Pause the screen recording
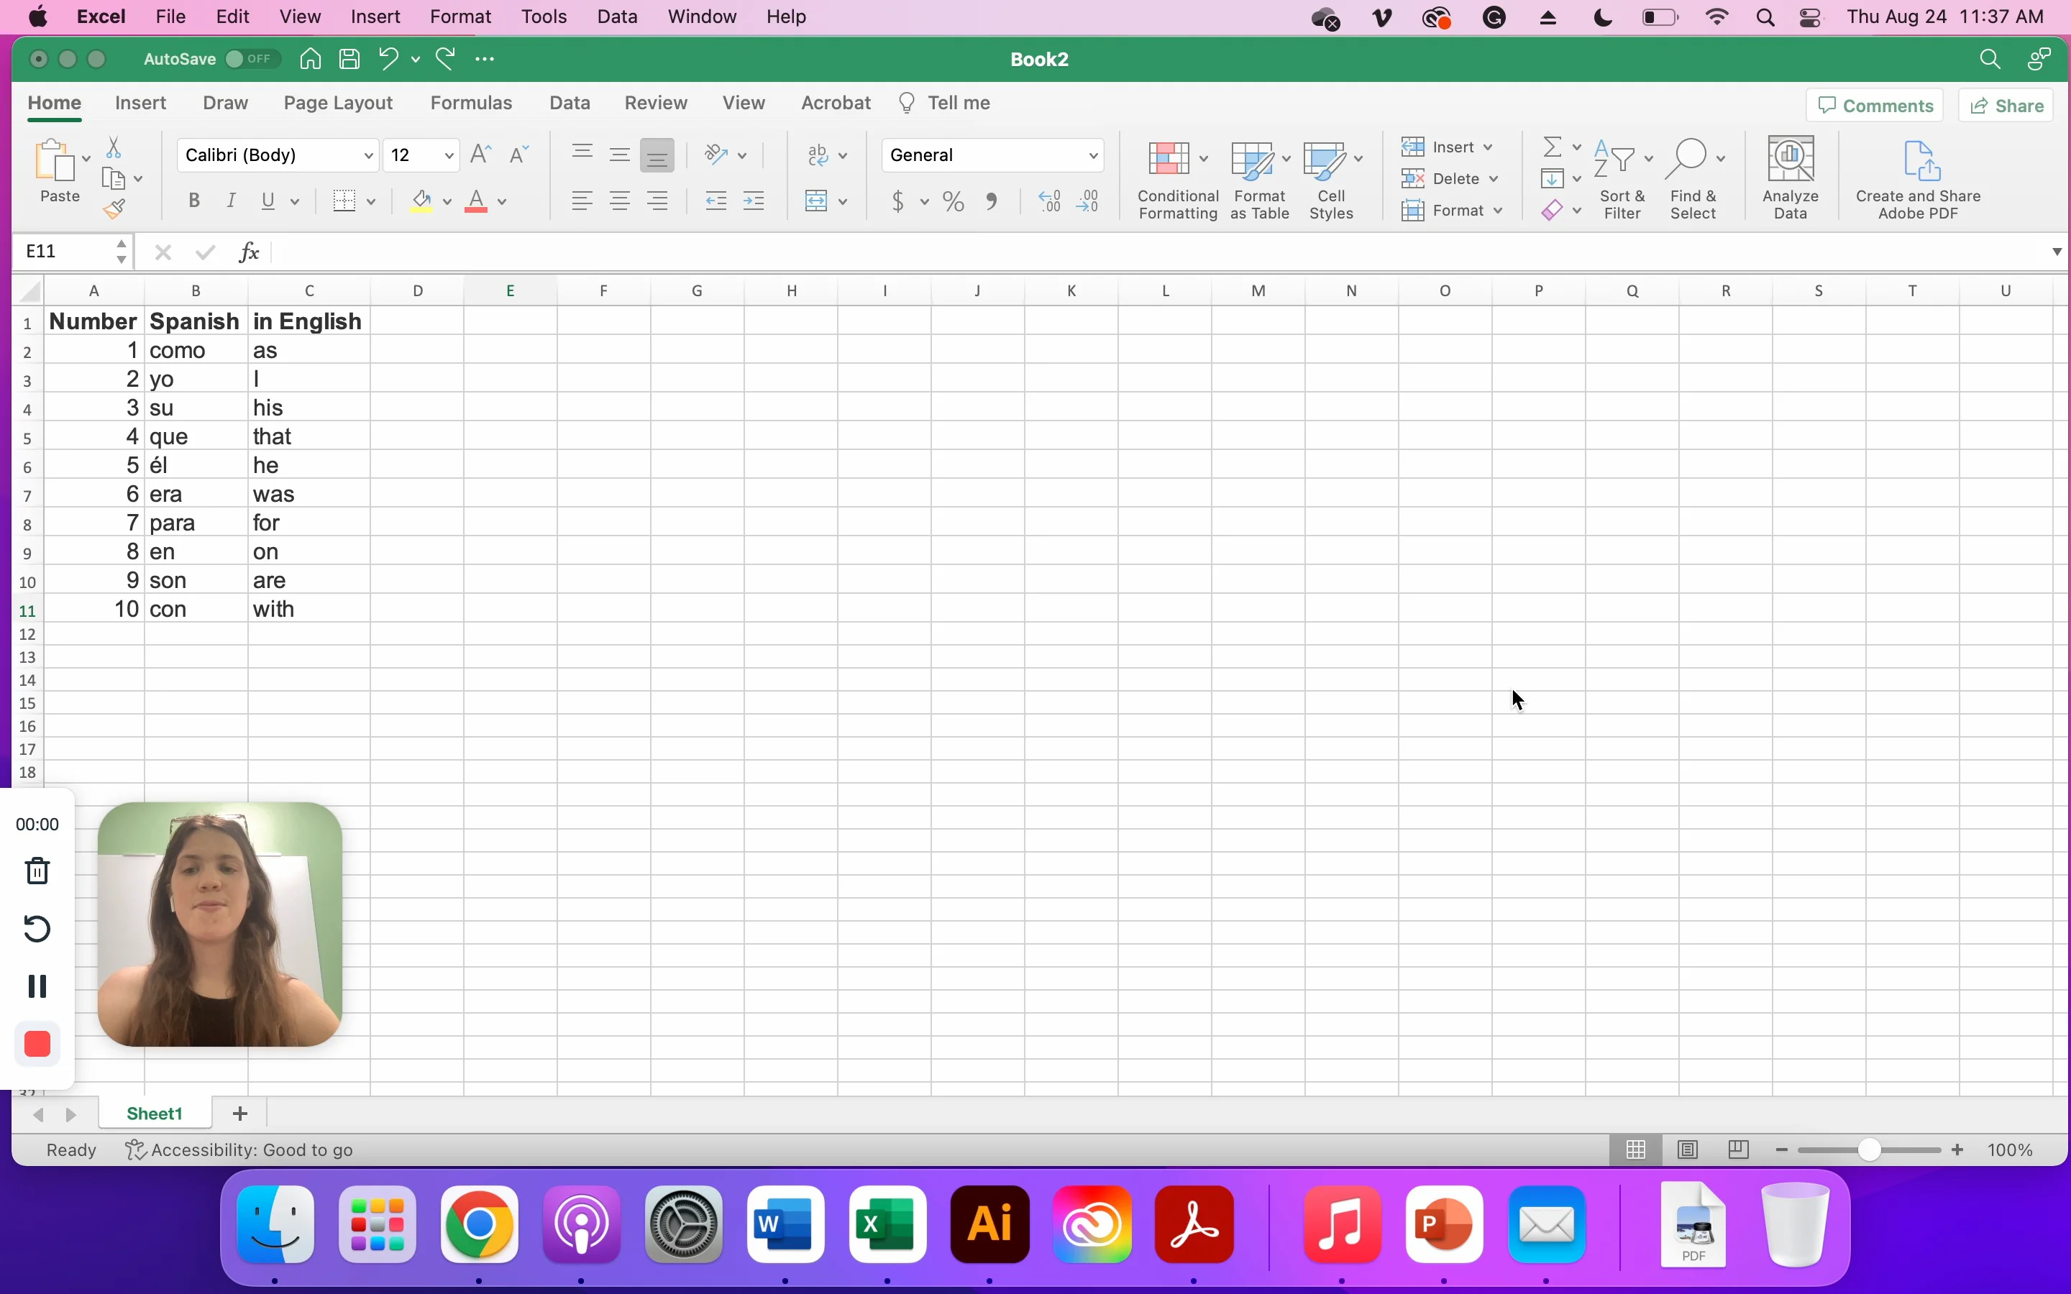 coord(37,986)
